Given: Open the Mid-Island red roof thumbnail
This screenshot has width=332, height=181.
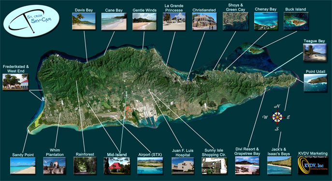Looking at the screenshot, I should [x=117, y=166].
